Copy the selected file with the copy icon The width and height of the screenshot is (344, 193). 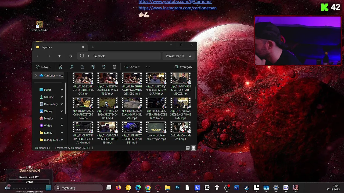(71, 67)
